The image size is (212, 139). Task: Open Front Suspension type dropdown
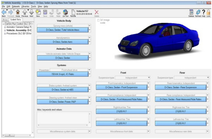(x=149, y=78)
